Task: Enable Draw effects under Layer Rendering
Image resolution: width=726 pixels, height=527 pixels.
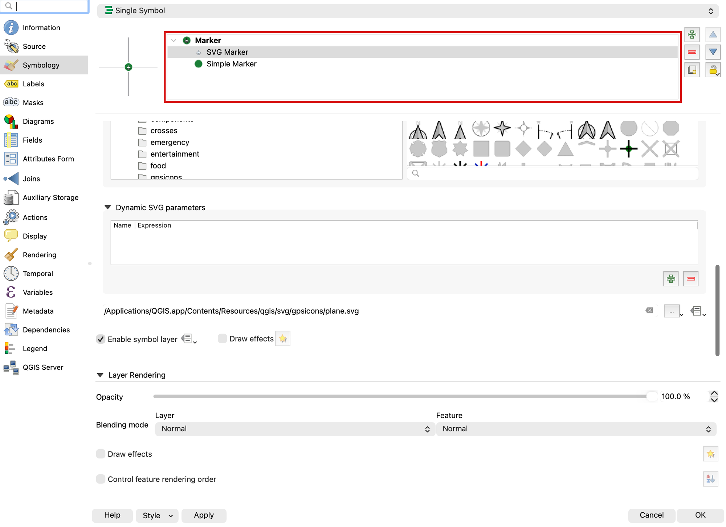Action: pyautogui.click(x=101, y=454)
